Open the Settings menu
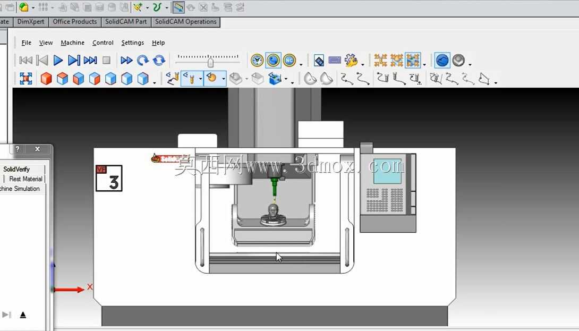579x331 pixels. (133, 43)
